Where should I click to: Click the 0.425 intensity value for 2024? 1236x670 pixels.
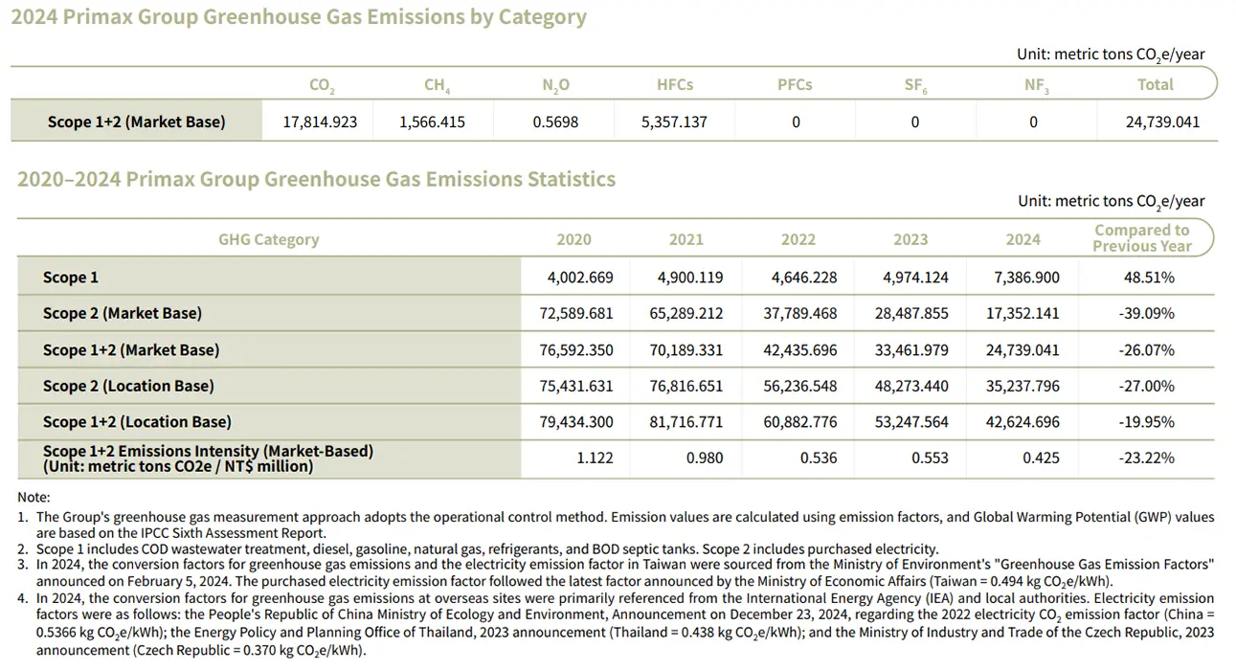click(1041, 458)
